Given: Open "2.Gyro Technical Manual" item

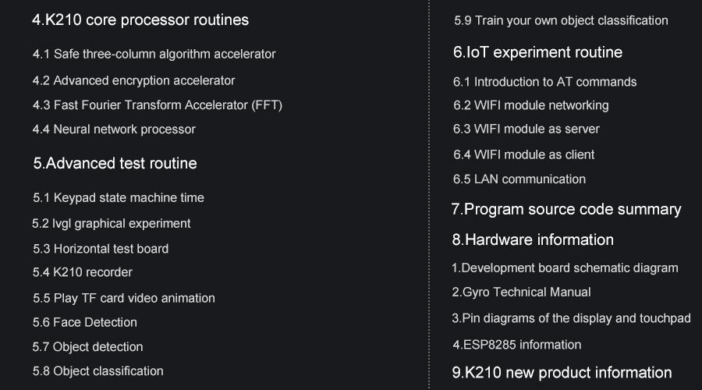Looking at the screenshot, I should (x=521, y=292).
